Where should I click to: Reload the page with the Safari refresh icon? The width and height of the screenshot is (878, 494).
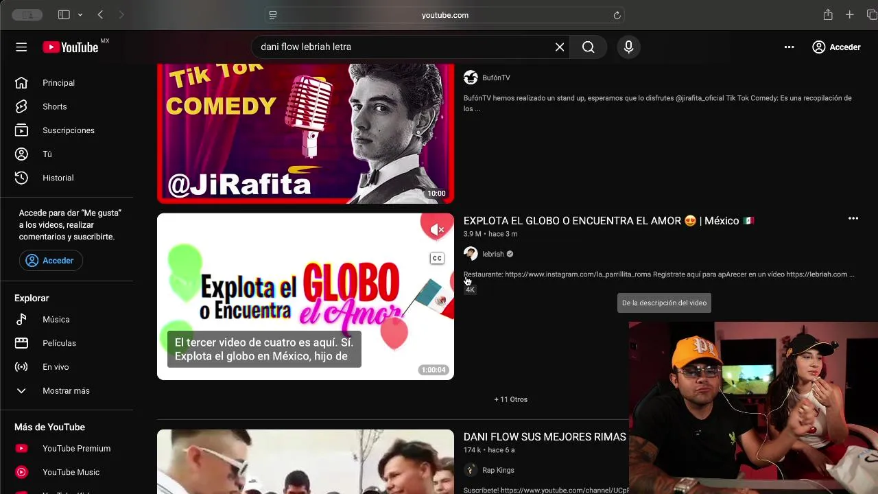click(x=617, y=15)
